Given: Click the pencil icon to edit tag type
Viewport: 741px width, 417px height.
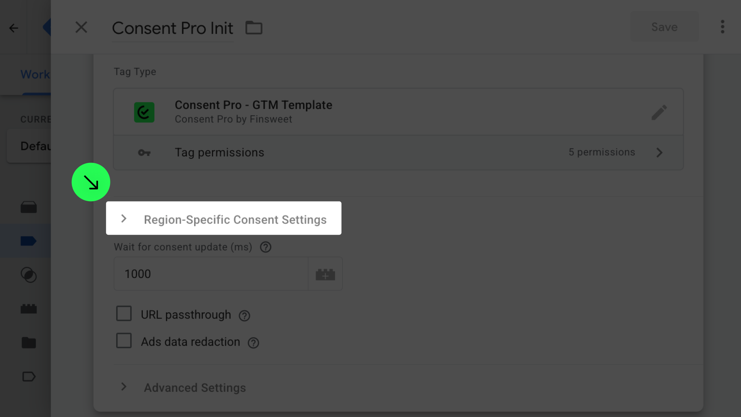Looking at the screenshot, I should click(659, 112).
